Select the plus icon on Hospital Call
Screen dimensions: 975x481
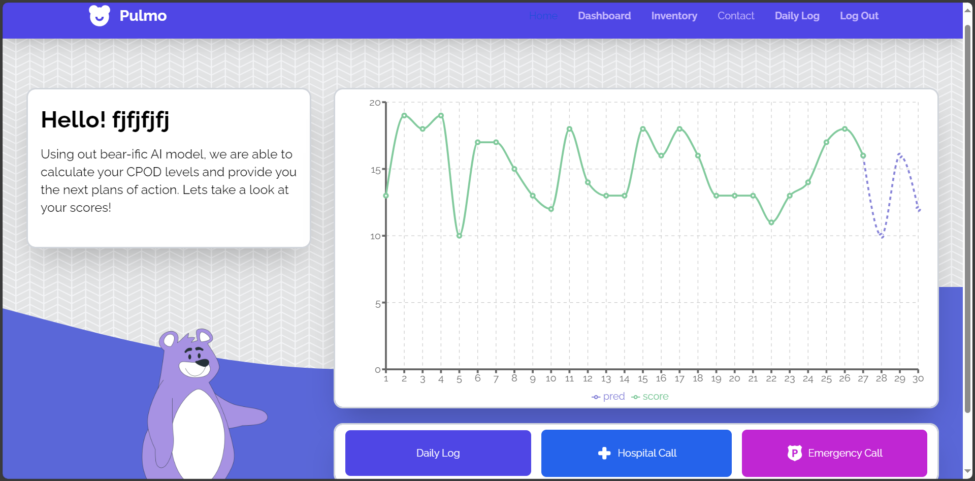(604, 453)
